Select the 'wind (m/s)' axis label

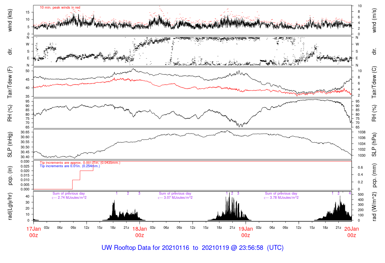pyautogui.click(x=374, y=20)
